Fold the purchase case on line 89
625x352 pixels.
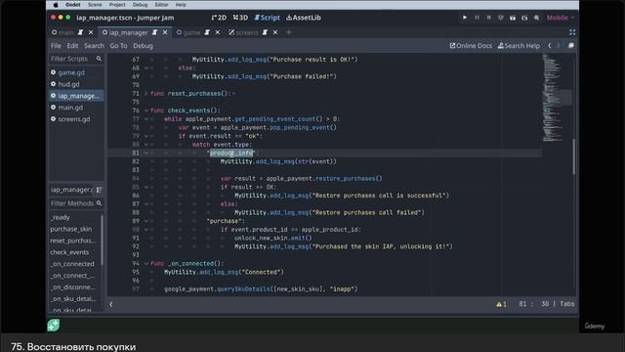point(146,221)
